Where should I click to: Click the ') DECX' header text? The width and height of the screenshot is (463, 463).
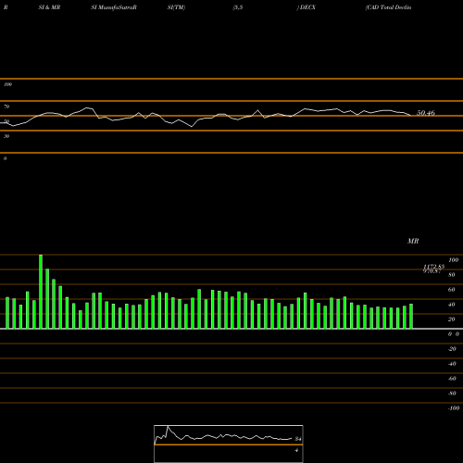click(x=307, y=7)
